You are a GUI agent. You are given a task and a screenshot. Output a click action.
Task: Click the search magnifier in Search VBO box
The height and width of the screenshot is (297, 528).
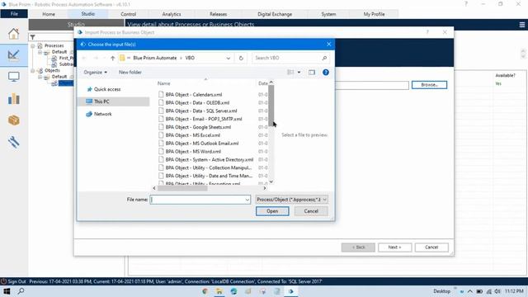(x=324, y=58)
